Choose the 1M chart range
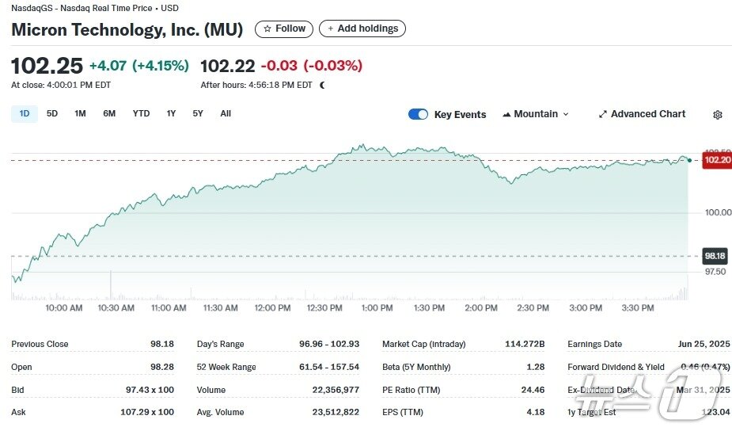The image size is (732, 431). coord(80,113)
